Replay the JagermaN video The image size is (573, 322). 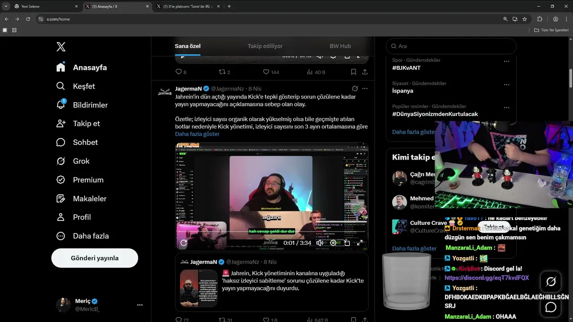tap(184, 243)
